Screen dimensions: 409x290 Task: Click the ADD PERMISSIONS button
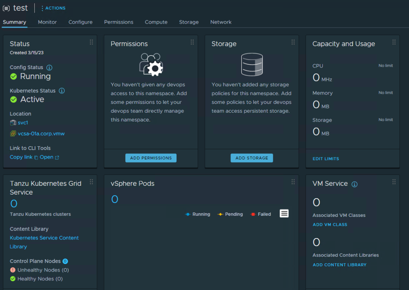tap(151, 158)
